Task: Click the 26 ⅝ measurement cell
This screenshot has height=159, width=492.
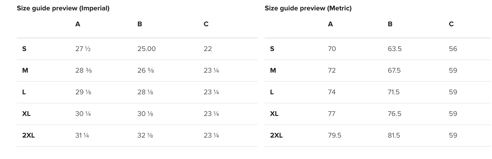Action: (146, 71)
